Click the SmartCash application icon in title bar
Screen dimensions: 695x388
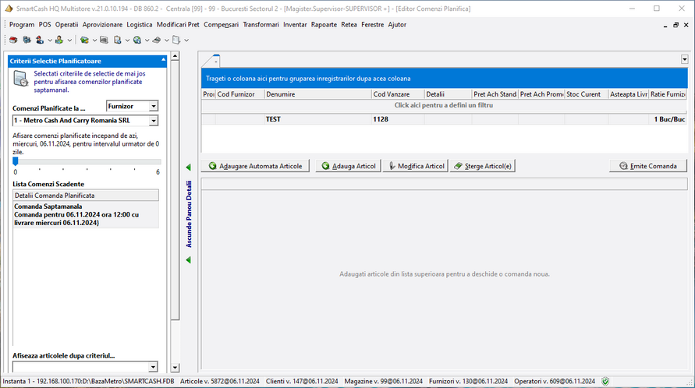pos(9,9)
